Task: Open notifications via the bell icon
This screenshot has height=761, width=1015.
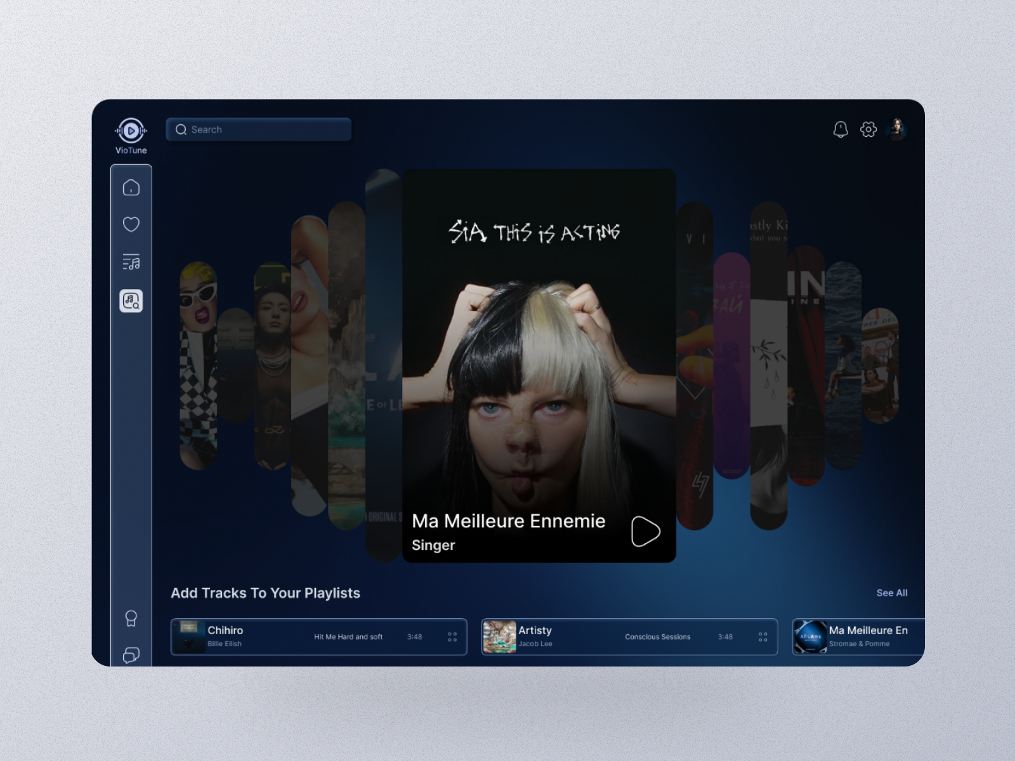Action: click(841, 129)
